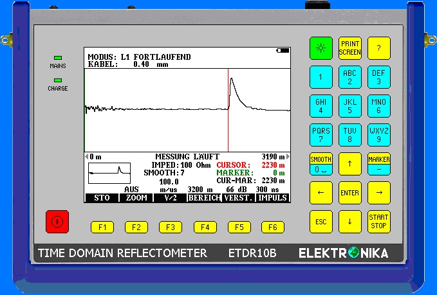Viewport: 437px width, 295px height.
Task: Click the red power button
Action: click(x=57, y=222)
